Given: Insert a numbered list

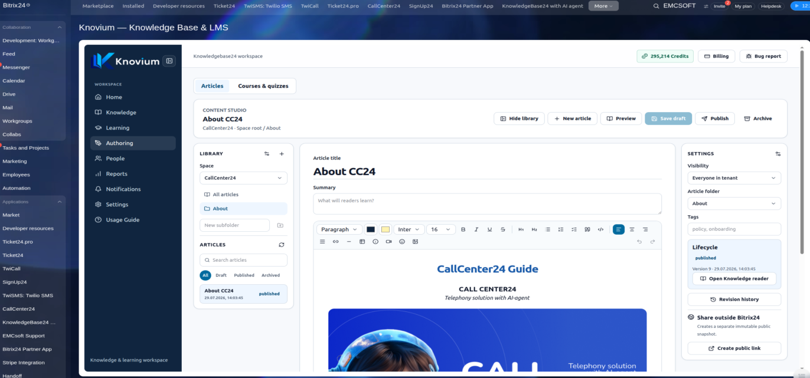Looking at the screenshot, I should [x=561, y=229].
